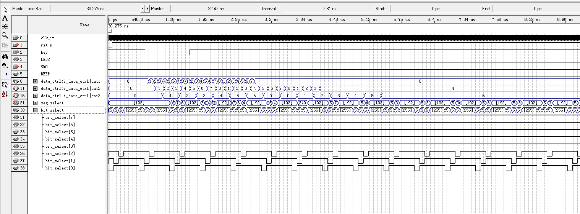Click the Find Next binoculars-arrow icon

click(x=5, y=65)
